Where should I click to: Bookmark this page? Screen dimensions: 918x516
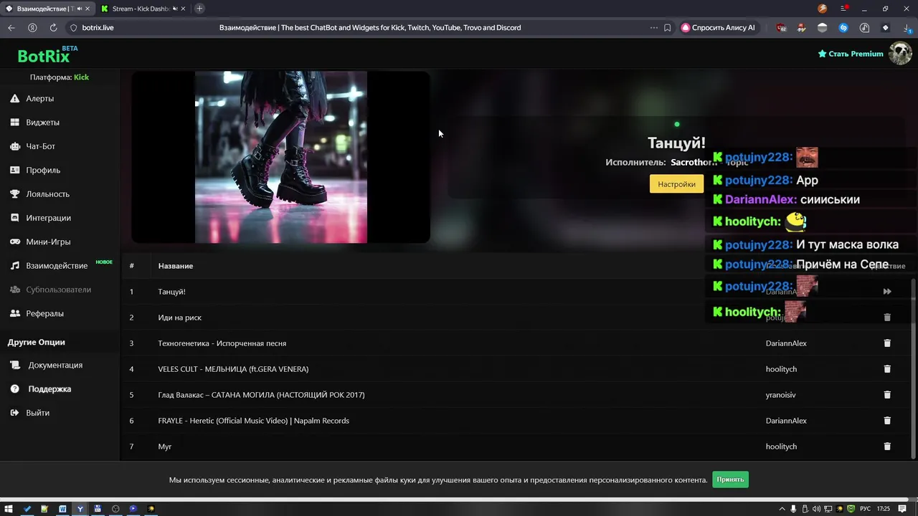pyautogui.click(x=667, y=27)
